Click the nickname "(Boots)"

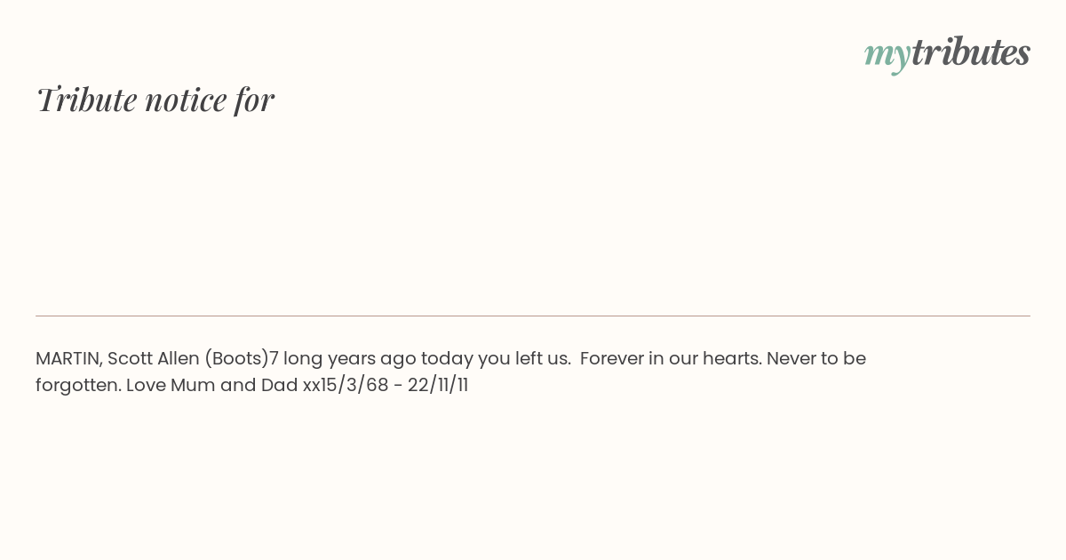point(236,359)
